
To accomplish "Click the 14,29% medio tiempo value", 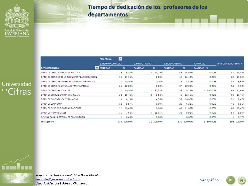I will click(x=159, y=73).
